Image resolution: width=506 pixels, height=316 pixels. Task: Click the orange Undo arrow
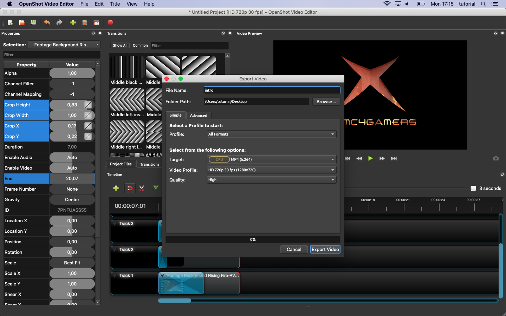47,22
